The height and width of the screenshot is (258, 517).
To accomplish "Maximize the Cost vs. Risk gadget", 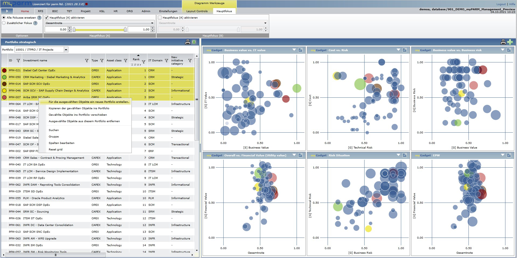I will 405,50.
